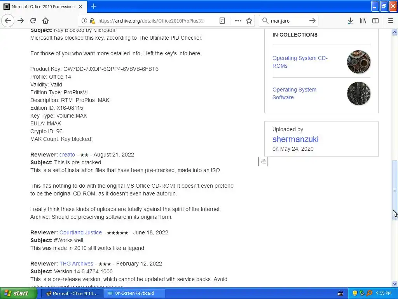Click the search magnifier icon
The width and height of the screenshot is (398, 299).
265,21
